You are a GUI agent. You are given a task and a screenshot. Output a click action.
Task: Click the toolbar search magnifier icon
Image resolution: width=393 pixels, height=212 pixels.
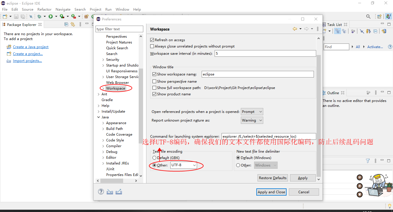point(368,17)
